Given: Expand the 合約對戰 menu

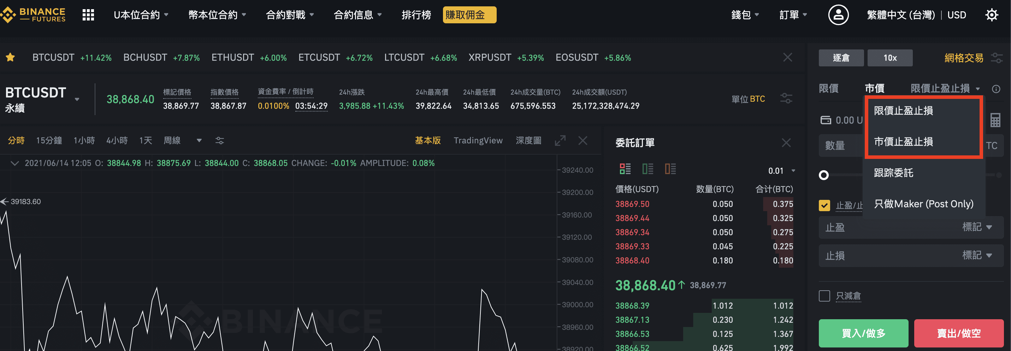Looking at the screenshot, I should [290, 15].
